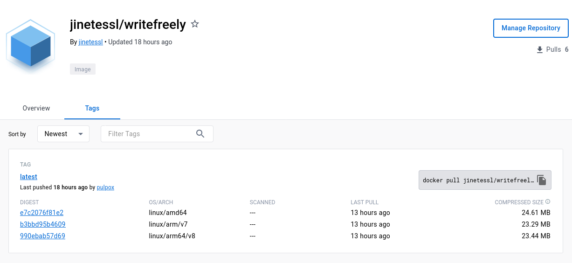Switch to the Overview tab
Viewport: 572px width, 263px height.
coord(36,108)
